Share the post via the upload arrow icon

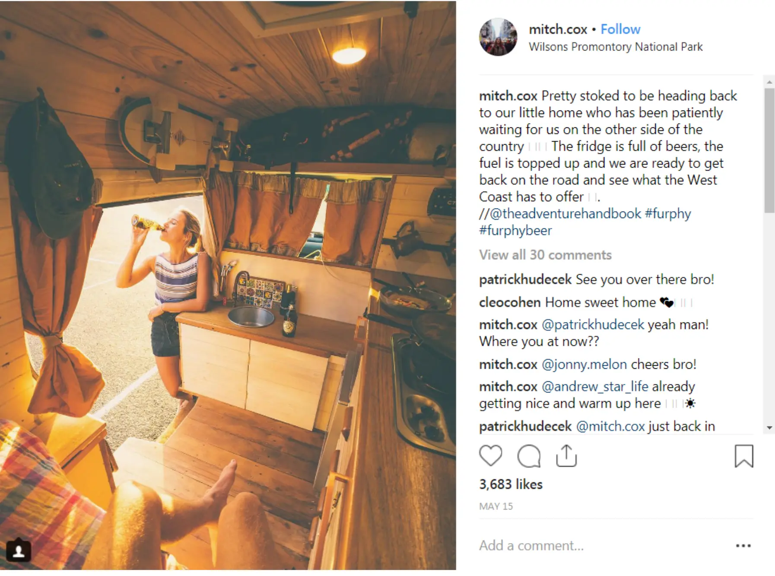pyautogui.click(x=566, y=456)
